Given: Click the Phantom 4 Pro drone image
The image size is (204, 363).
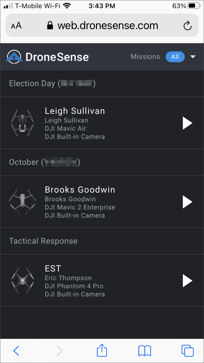Looking at the screenshot, I should pos(23,280).
